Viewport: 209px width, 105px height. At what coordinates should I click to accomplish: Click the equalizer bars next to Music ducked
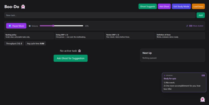191,26
